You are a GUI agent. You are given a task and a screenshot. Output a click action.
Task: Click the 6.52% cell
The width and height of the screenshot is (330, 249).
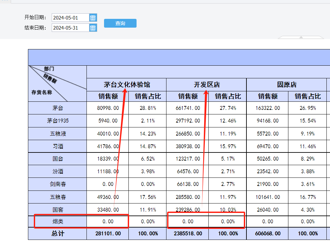(x=148, y=159)
